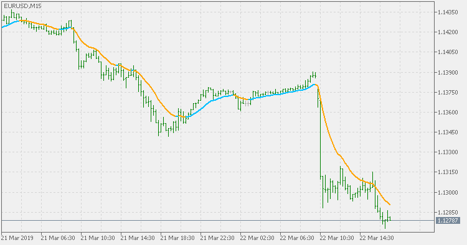The width and height of the screenshot is (467, 245).
Task: Select the 1.14350 price axis label
Action: [x=448, y=12]
